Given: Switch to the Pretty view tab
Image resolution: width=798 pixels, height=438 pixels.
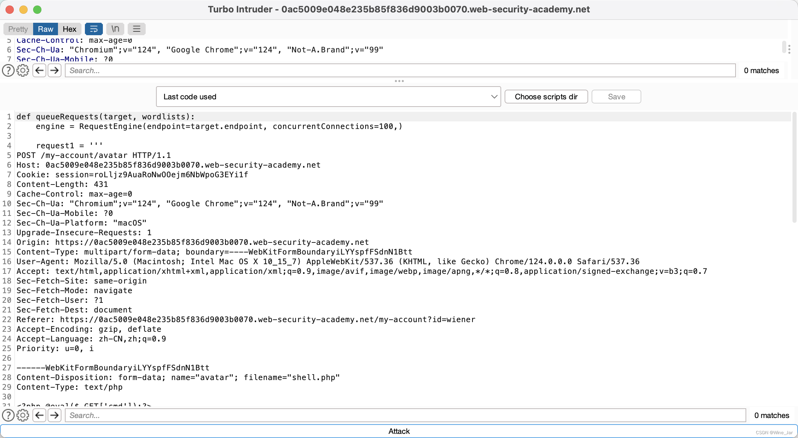Looking at the screenshot, I should coord(18,29).
